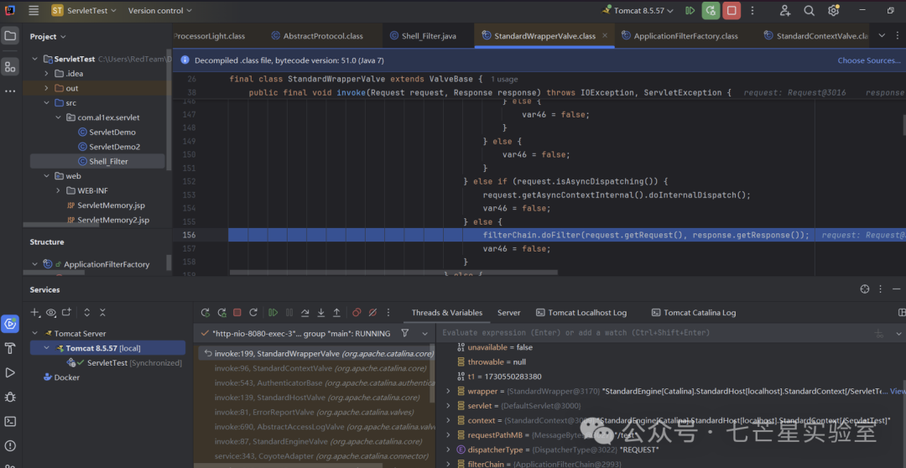The height and width of the screenshot is (468, 906).
Task: Expand the out folder
Action: coord(46,88)
